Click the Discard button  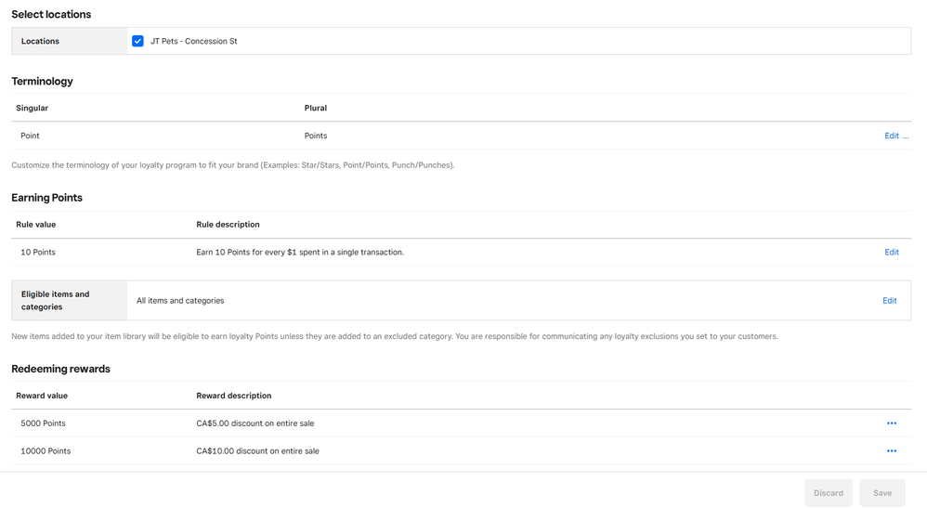(x=829, y=492)
